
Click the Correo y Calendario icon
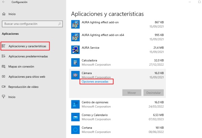[x=75, y=117]
